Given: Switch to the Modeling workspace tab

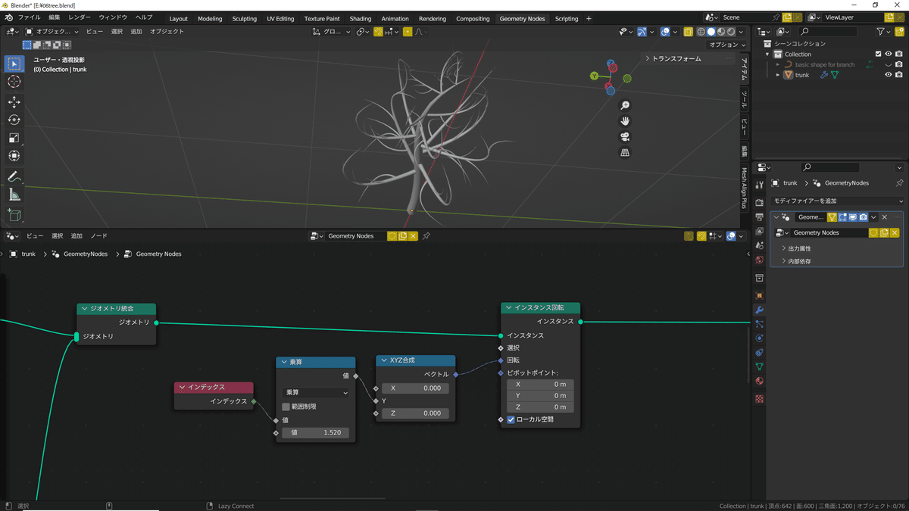Looking at the screenshot, I should 210,18.
